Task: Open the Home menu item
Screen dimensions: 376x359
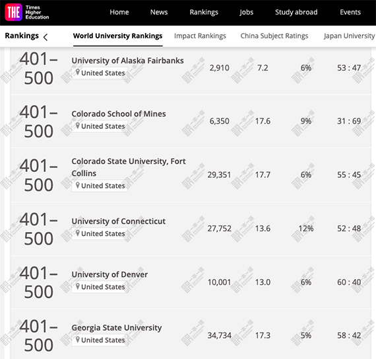Action: [119, 12]
